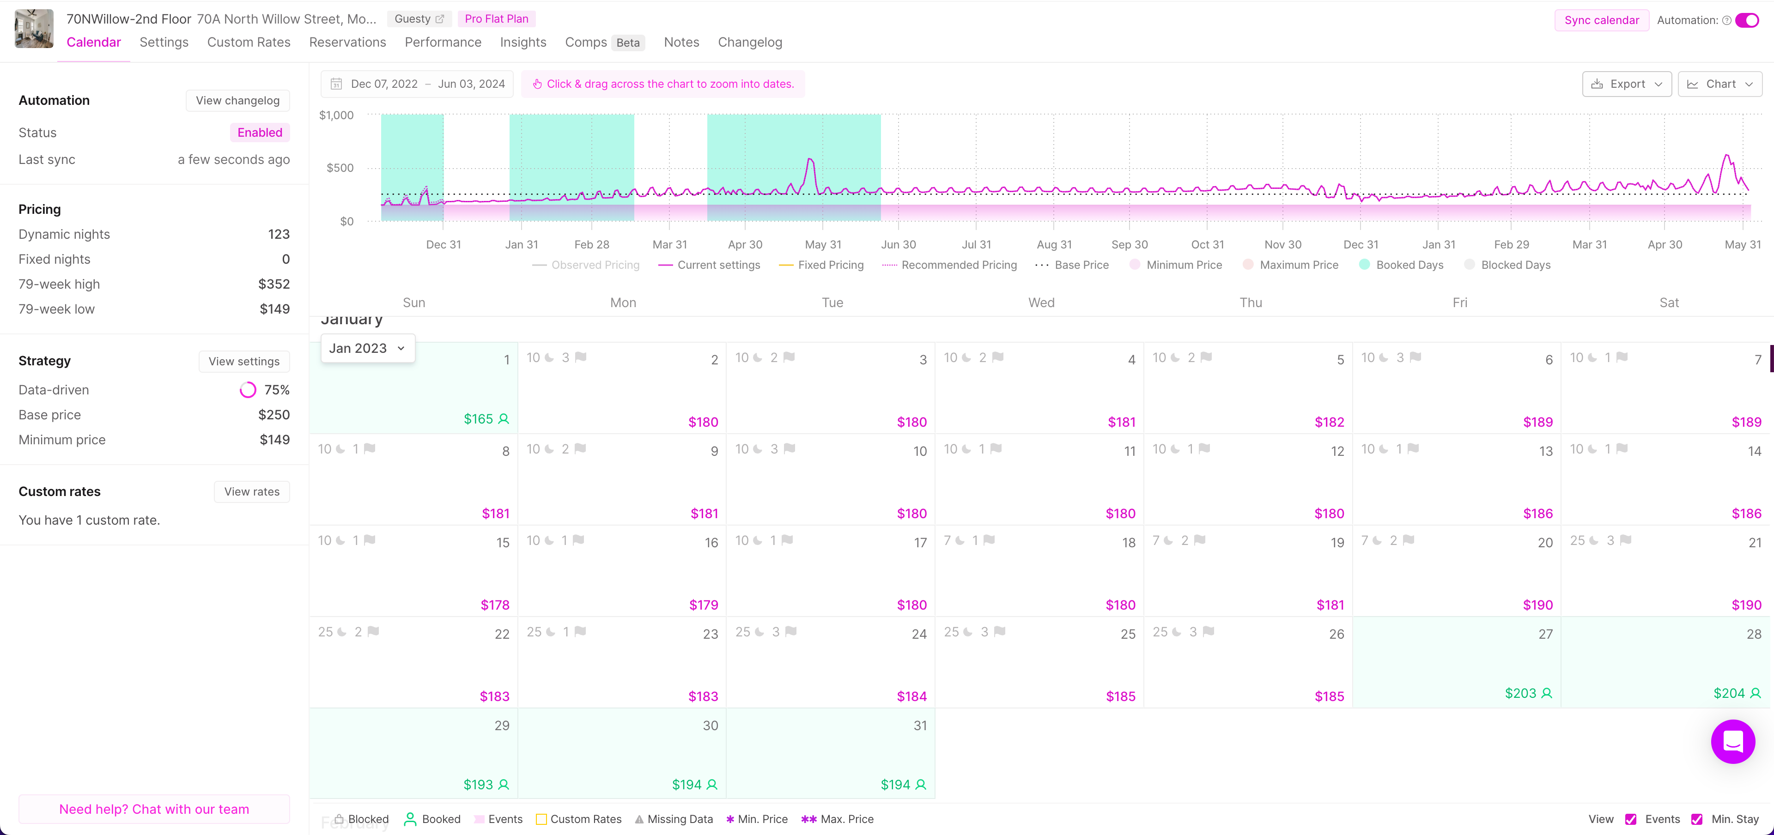Screen dimensions: 1774x835
Task: Click the booked guest icon on January 1
Action: point(504,418)
